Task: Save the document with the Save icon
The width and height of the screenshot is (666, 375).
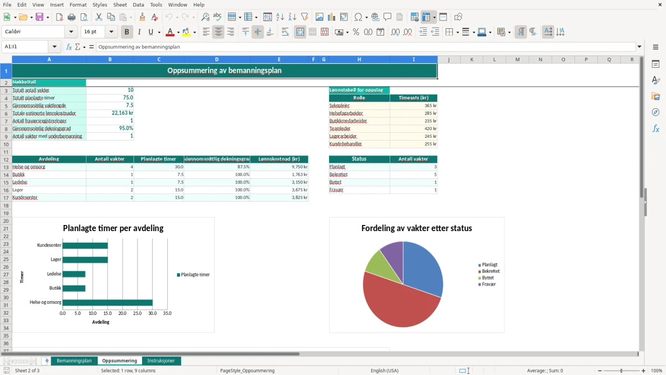Action: [39, 17]
